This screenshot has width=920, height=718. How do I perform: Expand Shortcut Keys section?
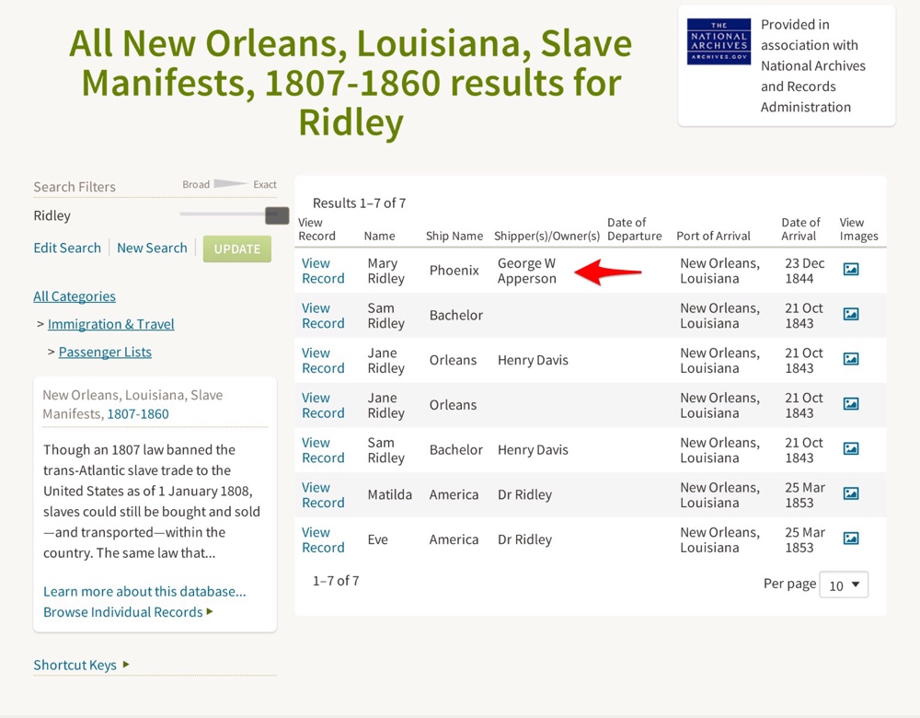(x=81, y=665)
